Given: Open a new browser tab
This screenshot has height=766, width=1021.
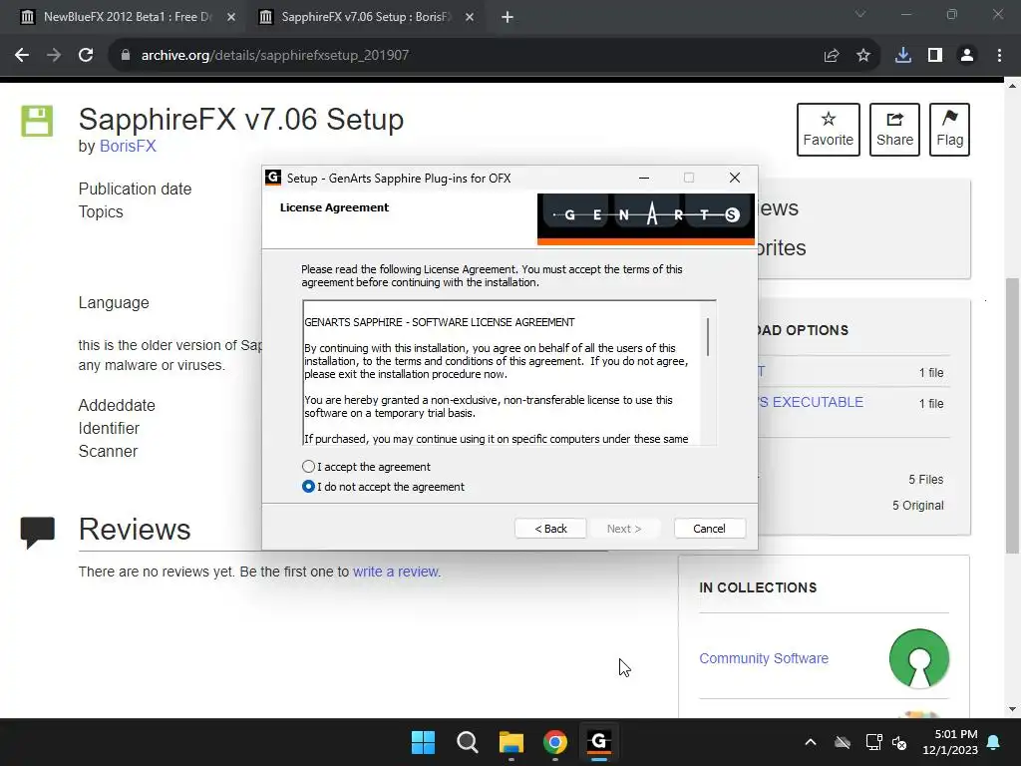Looking at the screenshot, I should coord(508,17).
